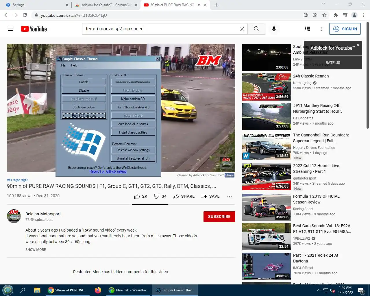
Task: Click Restore window settings
Action: (x=133, y=150)
